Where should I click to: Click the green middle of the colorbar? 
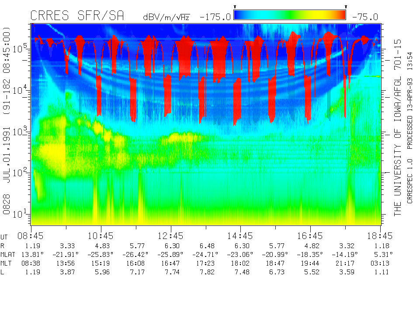click(x=290, y=15)
